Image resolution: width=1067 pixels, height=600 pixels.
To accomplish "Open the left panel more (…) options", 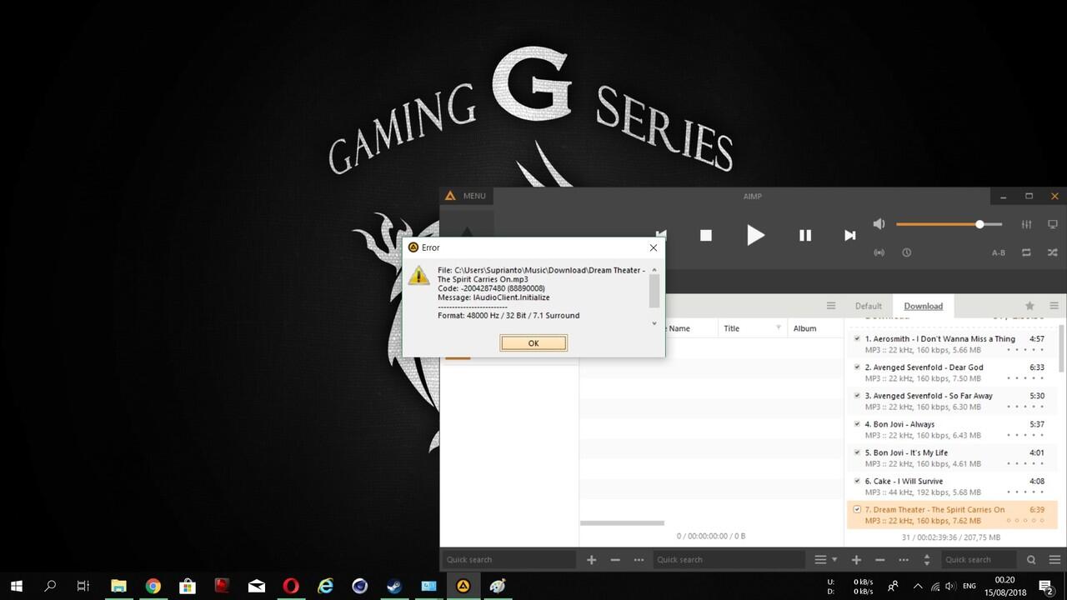I will 639,560.
